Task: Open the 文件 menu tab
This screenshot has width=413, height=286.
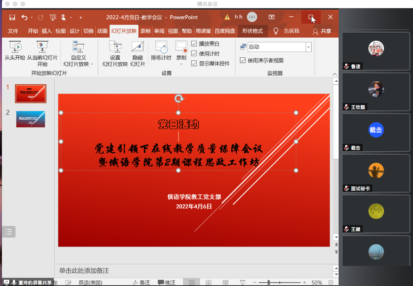Action: click(13, 31)
